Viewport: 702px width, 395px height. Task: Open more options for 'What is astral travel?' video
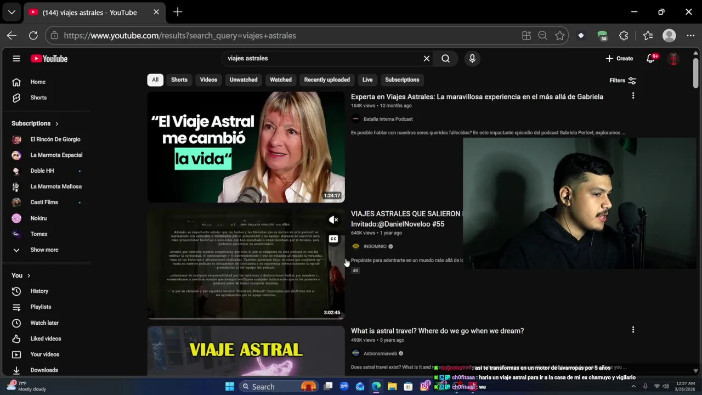tap(633, 330)
